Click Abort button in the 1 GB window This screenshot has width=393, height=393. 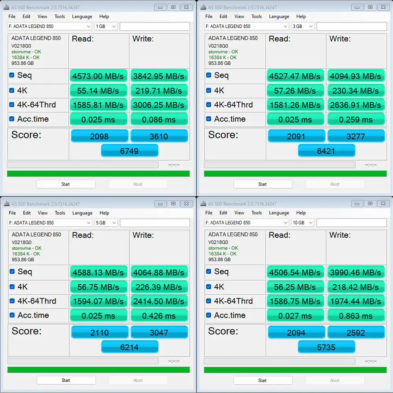(138, 184)
